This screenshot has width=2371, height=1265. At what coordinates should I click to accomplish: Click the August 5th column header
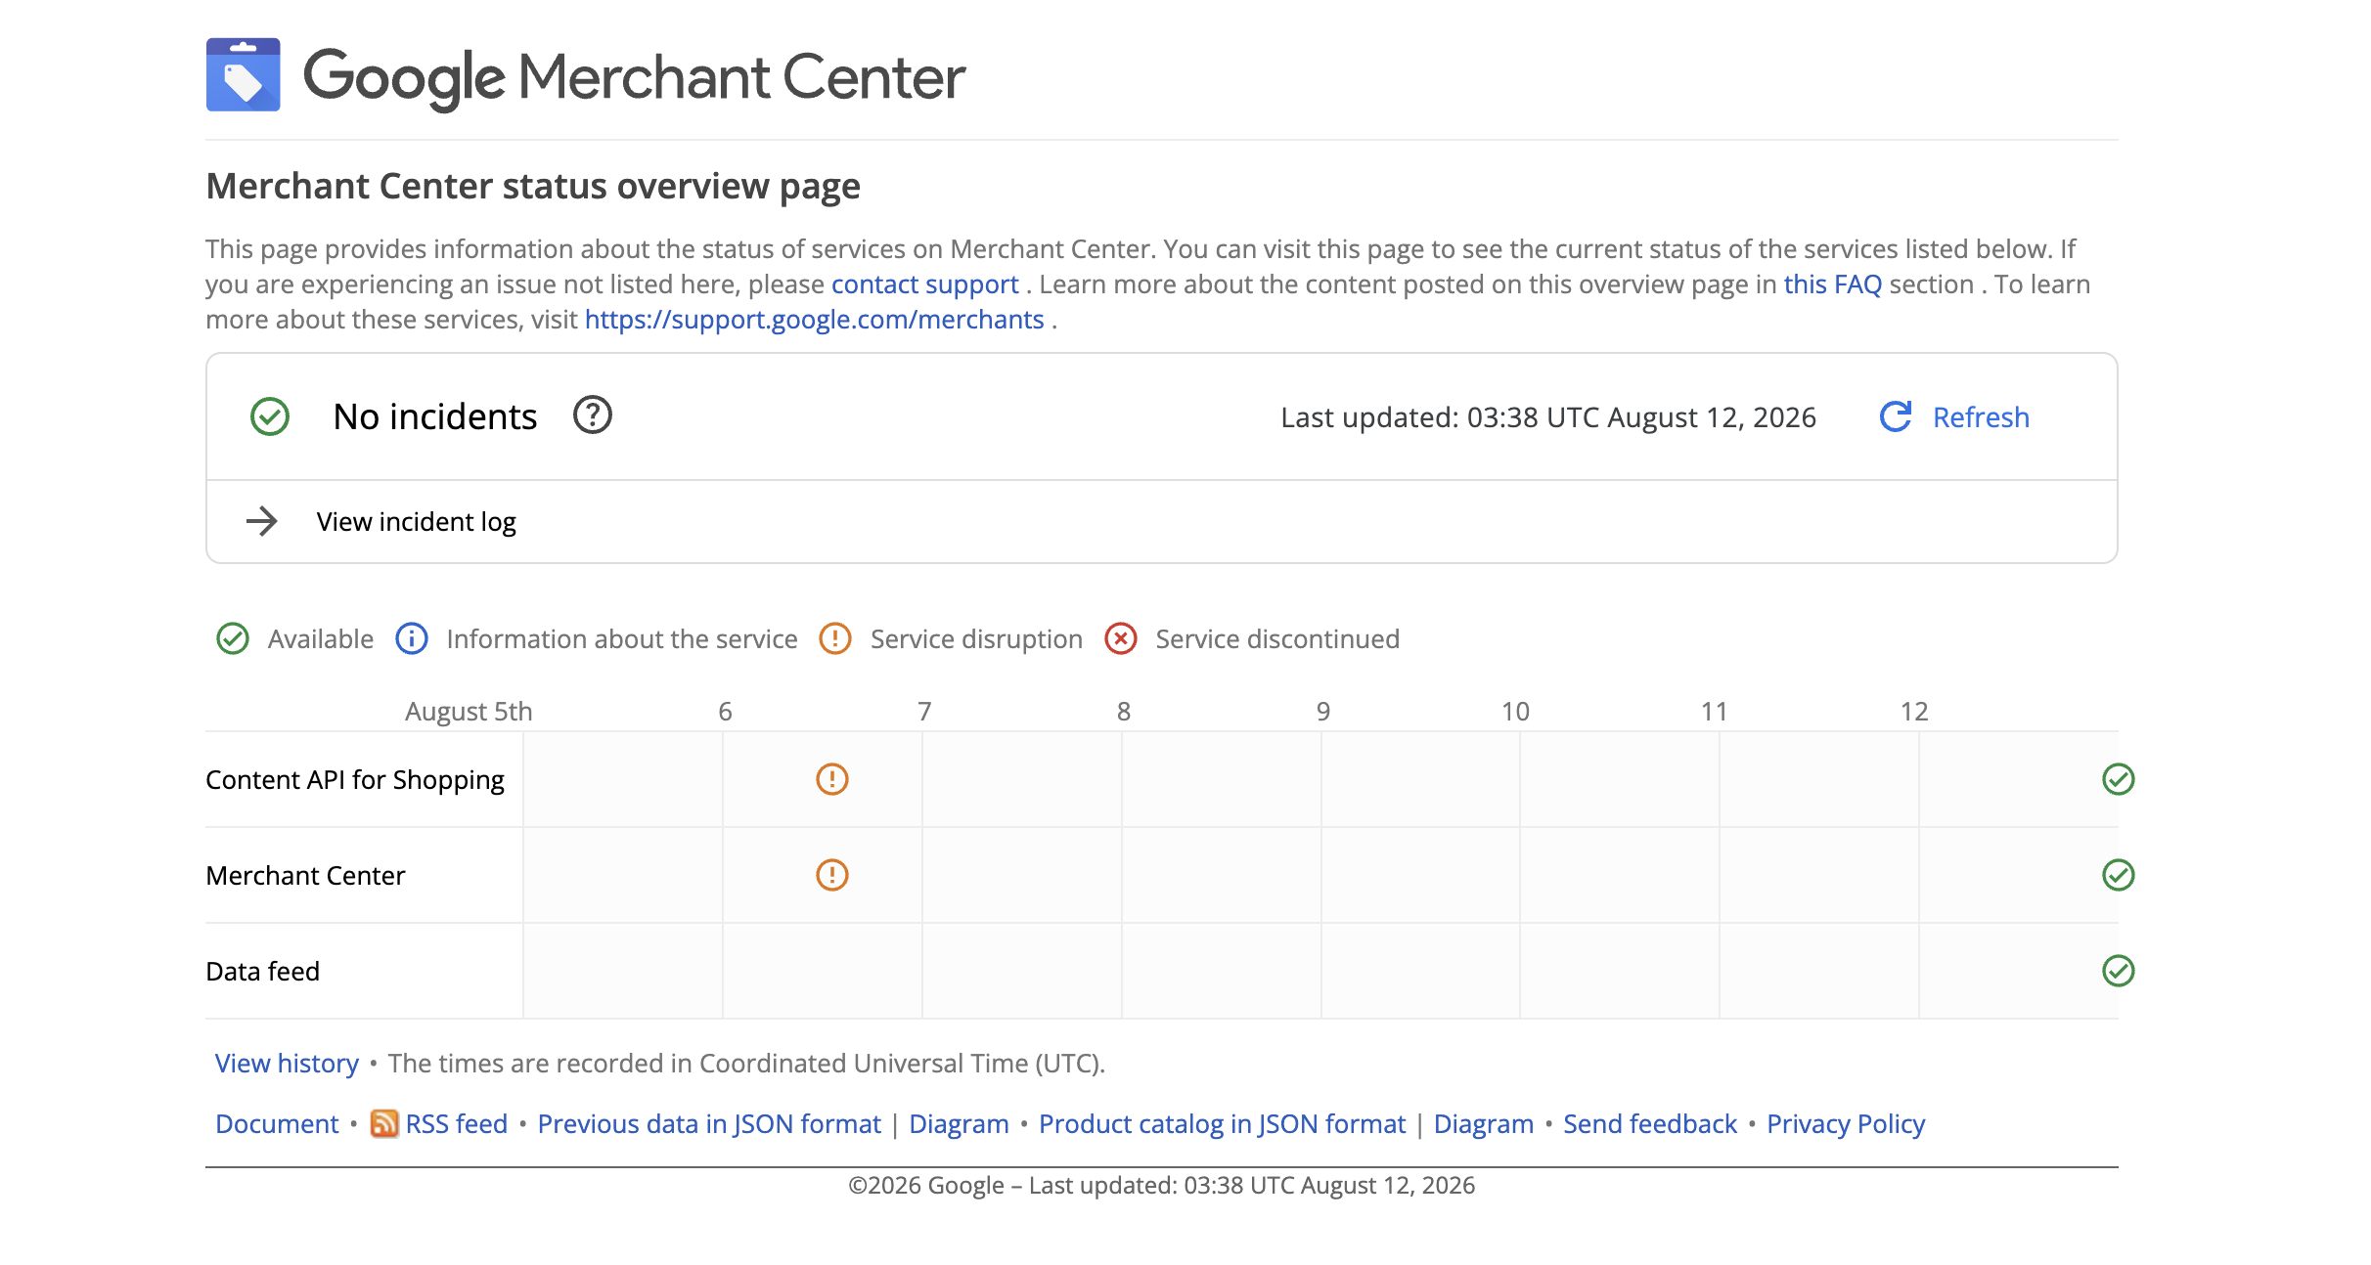coord(469,711)
